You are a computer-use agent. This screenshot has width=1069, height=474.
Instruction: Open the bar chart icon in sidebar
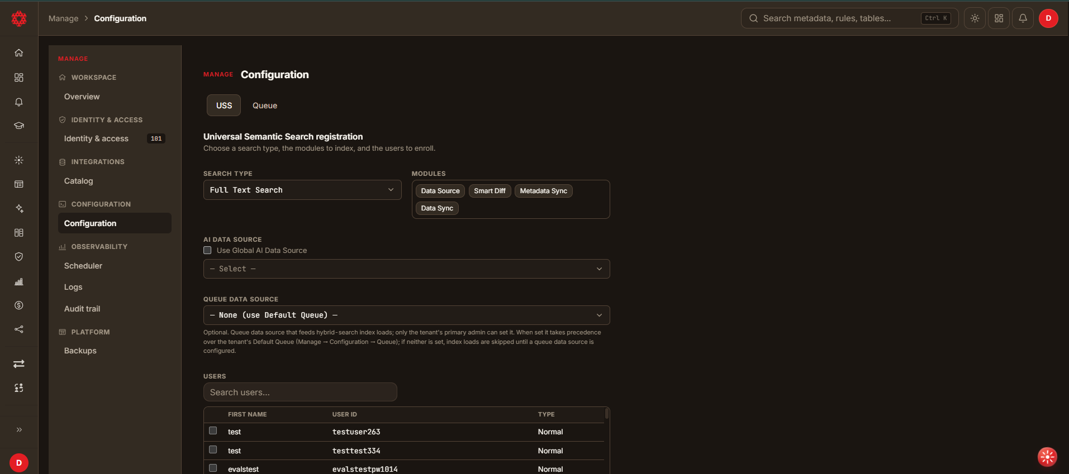coord(19,281)
